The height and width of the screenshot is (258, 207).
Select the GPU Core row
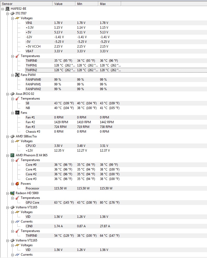point(116,203)
